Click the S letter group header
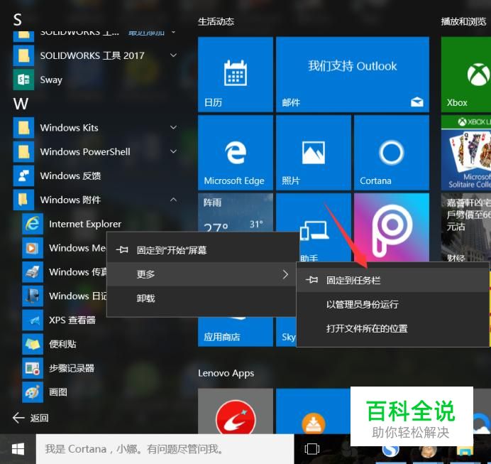This screenshot has width=491, height=464. click(18, 19)
